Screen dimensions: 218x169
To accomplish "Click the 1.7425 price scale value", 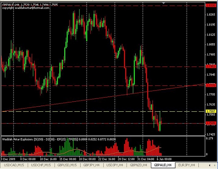I will click(x=211, y=134).
